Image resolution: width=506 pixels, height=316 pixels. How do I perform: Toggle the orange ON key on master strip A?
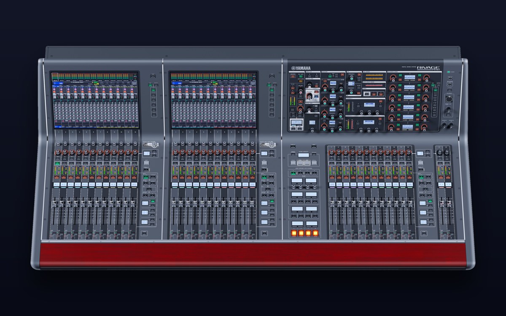pos(441,177)
